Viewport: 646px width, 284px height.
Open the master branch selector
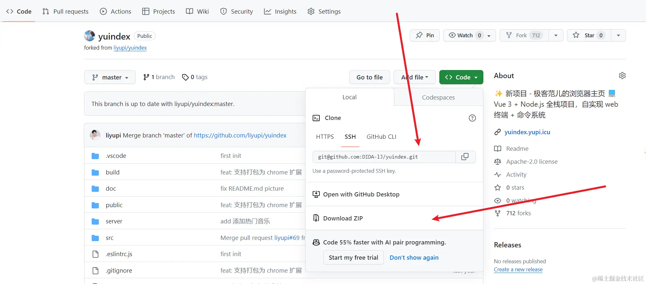[110, 77]
